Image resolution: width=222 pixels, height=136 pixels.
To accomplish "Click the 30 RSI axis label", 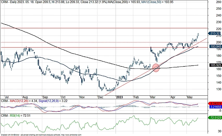I will pos(219,131).
